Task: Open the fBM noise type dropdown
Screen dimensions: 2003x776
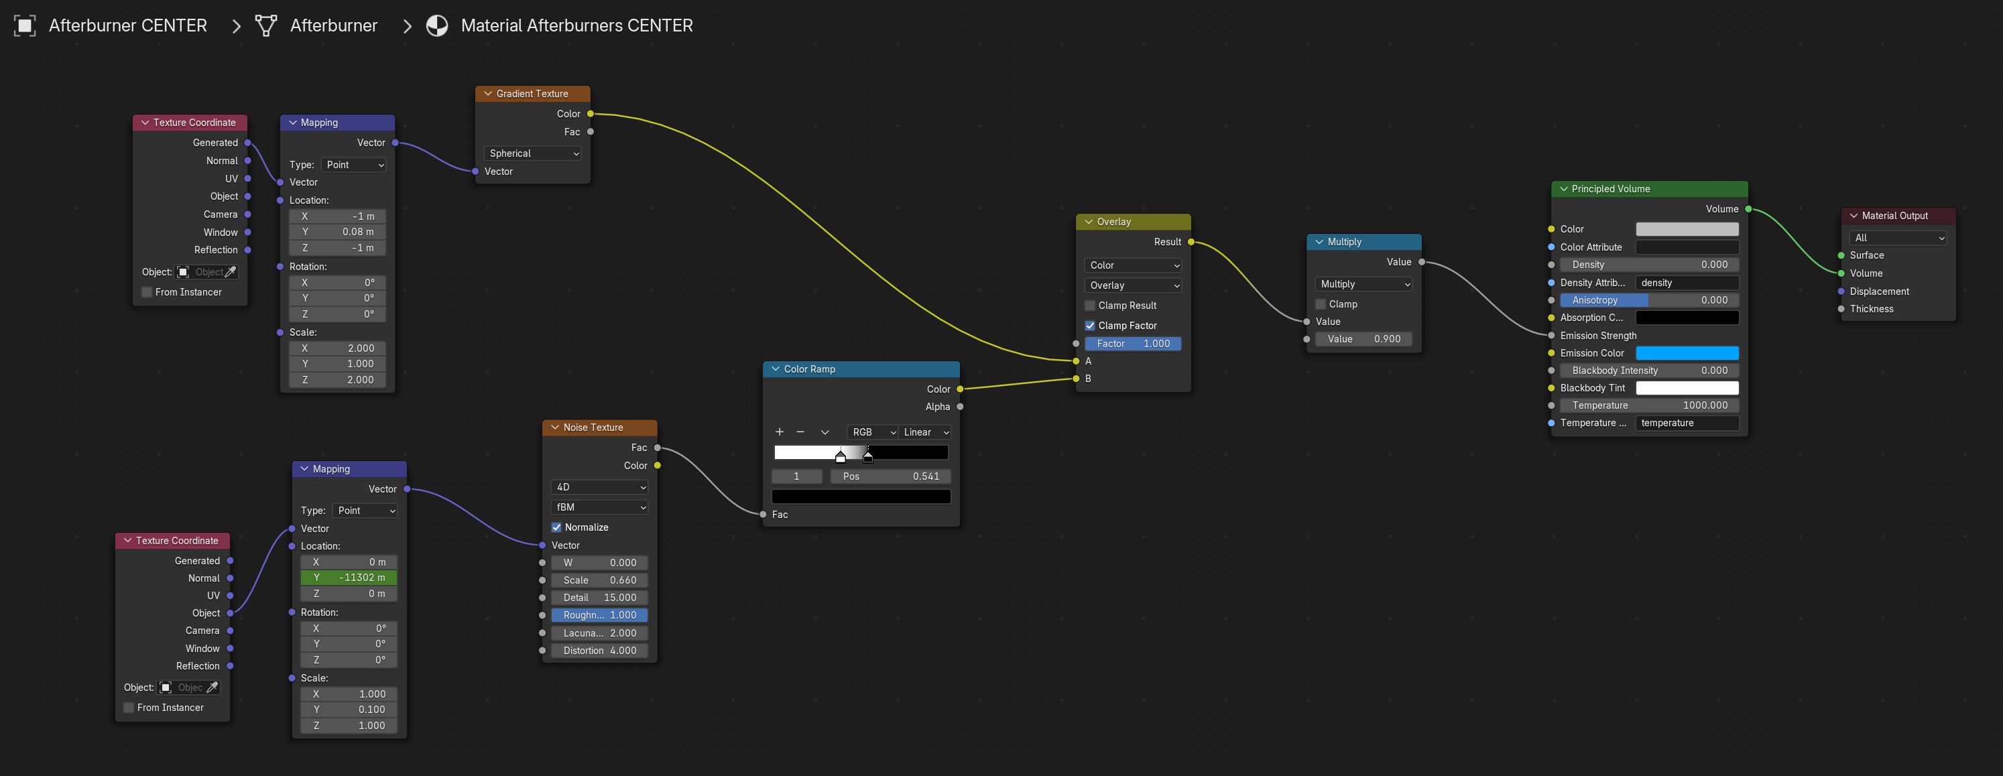Action: (599, 507)
